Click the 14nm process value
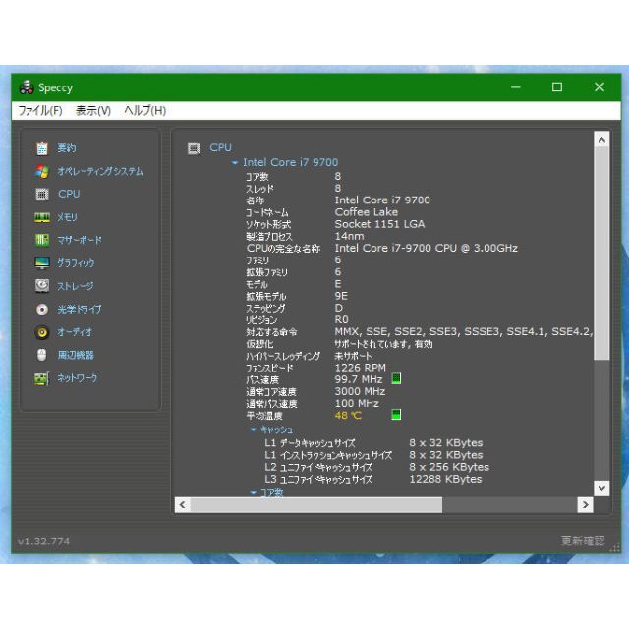 pyautogui.click(x=350, y=236)
